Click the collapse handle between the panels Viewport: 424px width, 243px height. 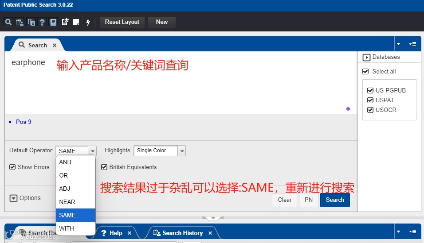[x=213, y=218]
